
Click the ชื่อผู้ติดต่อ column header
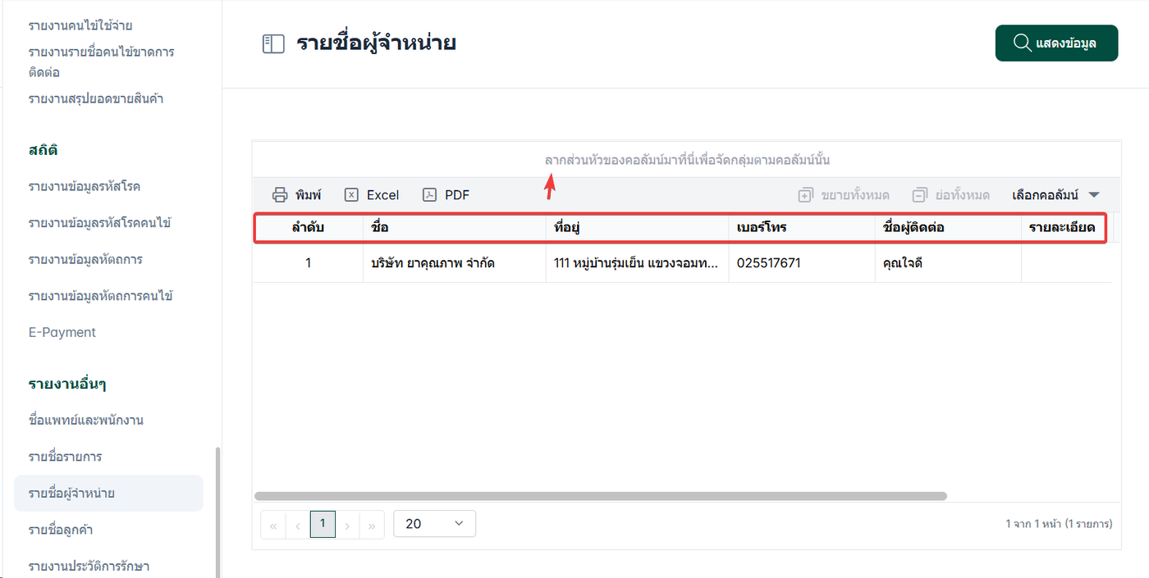pos(948,228)
